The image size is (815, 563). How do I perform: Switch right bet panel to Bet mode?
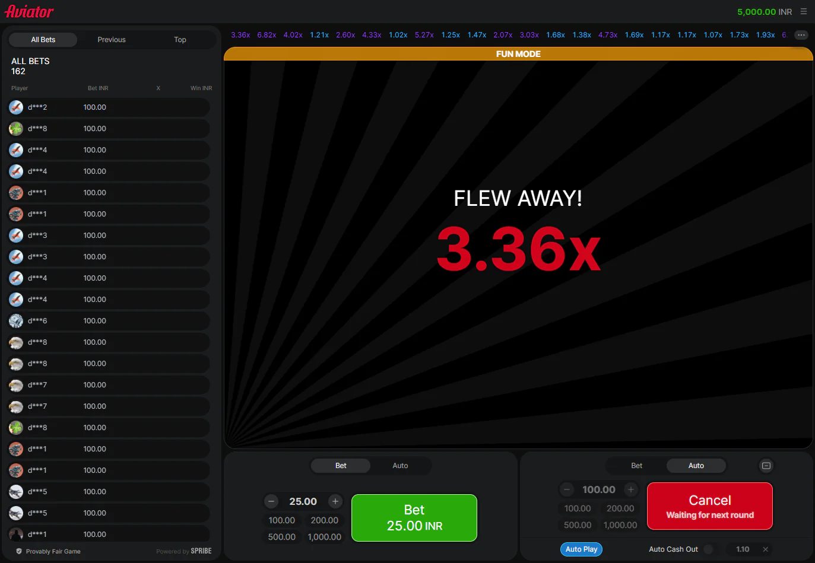coord(636,466)
